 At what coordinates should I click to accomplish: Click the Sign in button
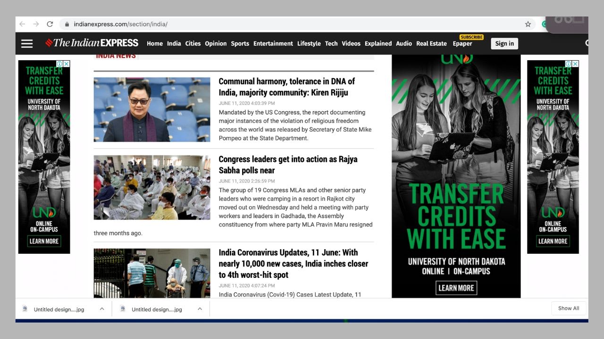(x=504, y=43)
